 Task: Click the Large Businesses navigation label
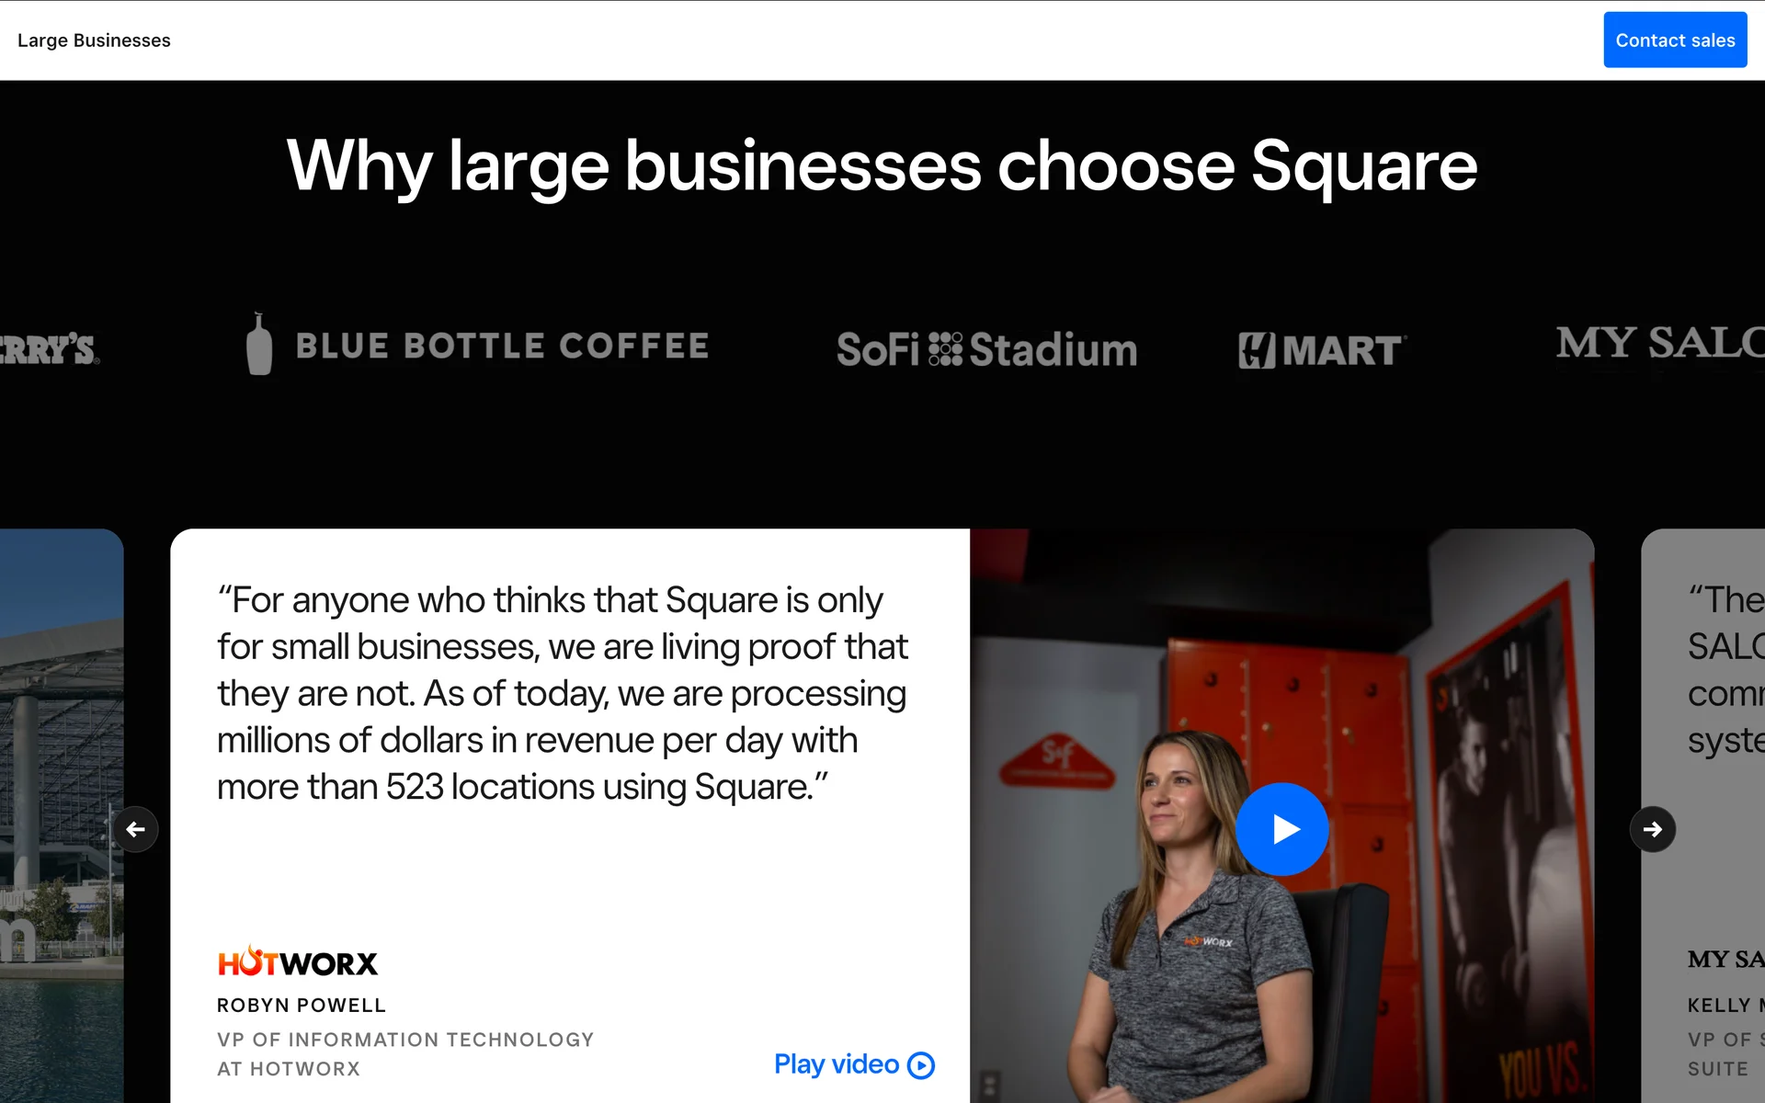click(94, 40)
